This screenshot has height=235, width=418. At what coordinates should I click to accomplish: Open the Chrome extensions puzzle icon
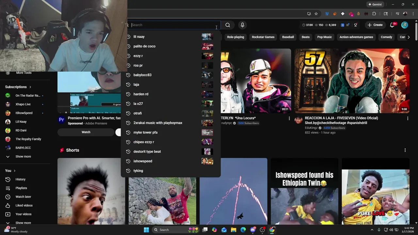374,14
